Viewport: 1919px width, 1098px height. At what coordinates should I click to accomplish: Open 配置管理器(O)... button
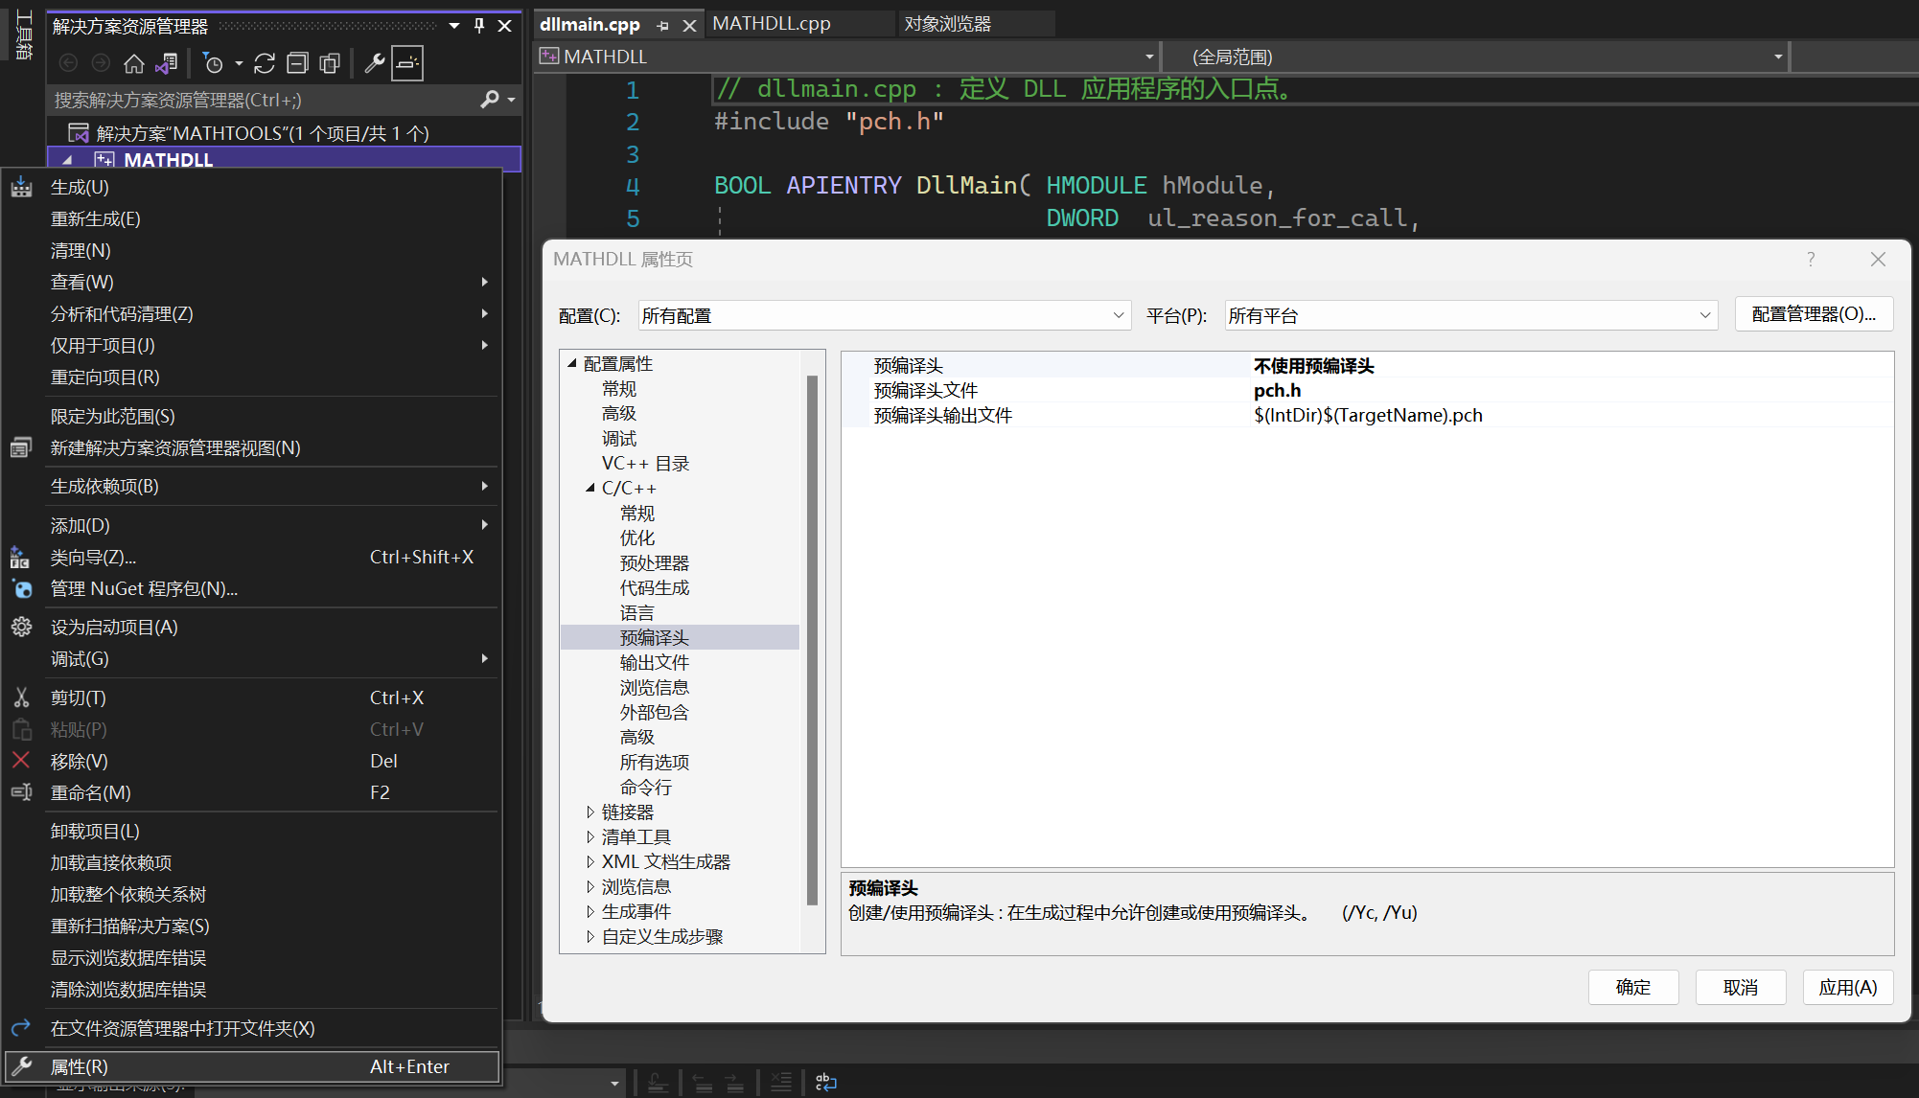pos(1814,314)
